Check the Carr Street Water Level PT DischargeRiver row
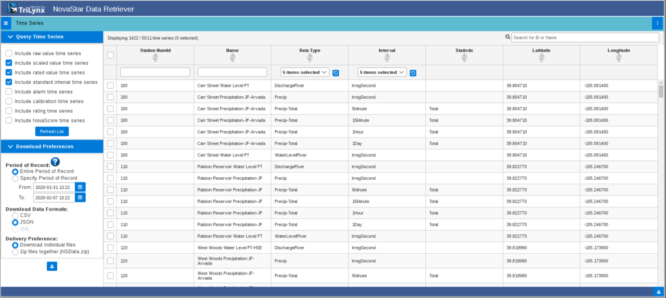This screenshot has height=298, width=666. pos(111,86)
